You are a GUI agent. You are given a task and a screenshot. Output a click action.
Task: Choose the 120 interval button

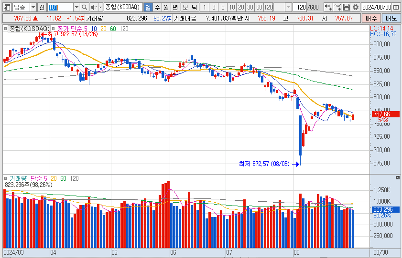click(269, 7)
